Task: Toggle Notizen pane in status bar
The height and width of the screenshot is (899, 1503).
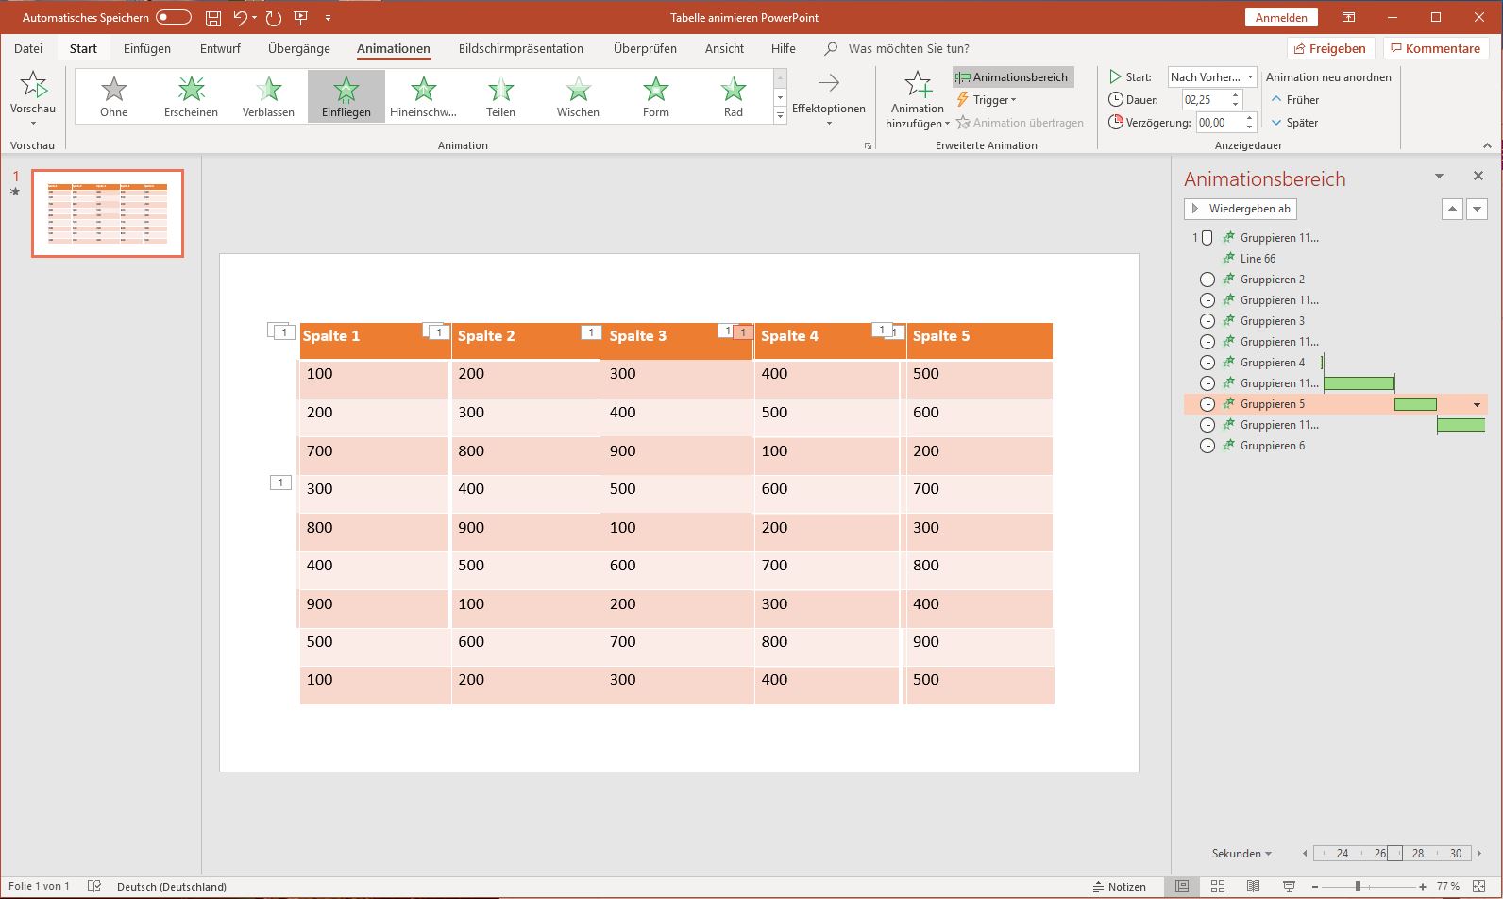Action: 1120,887
